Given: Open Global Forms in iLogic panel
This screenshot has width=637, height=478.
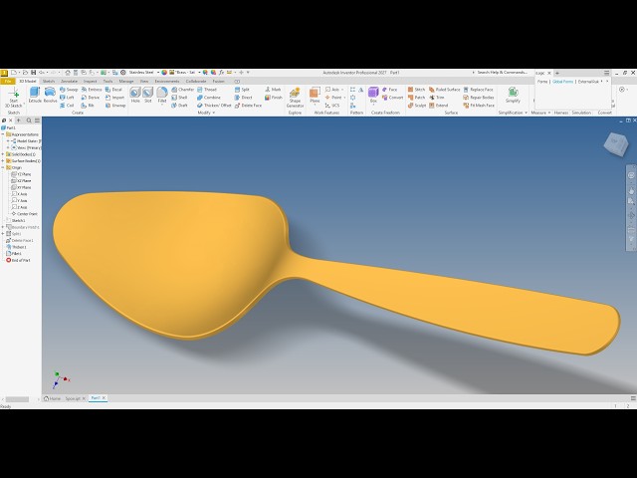Looking at the screenshot, I should click(x=562, y=82).
